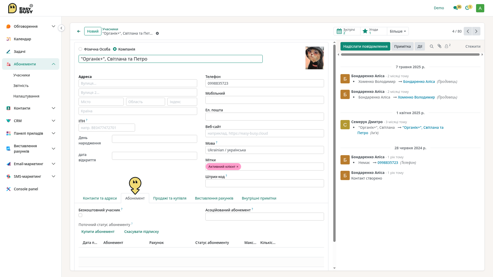The image size is (493, 277).
Task: Click the Примітка button
Action: (x=402, y=46)
